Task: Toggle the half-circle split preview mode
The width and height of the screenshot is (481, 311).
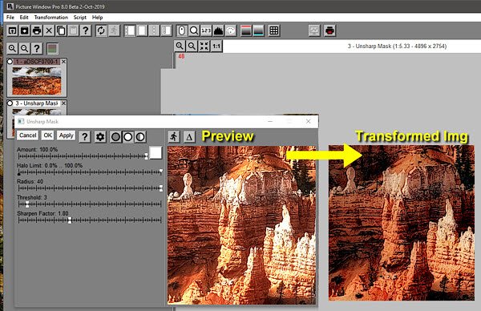Action: pyautogui.click(x=140, y=137)
